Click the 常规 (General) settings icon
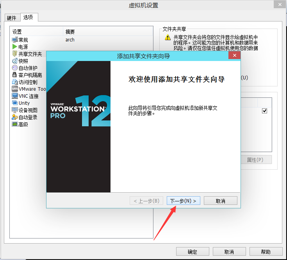287x260 pixels. [x=15, y=40]
